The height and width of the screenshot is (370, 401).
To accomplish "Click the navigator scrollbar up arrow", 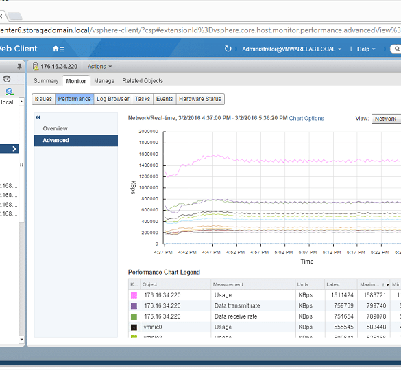I will (x=21, y=102).
